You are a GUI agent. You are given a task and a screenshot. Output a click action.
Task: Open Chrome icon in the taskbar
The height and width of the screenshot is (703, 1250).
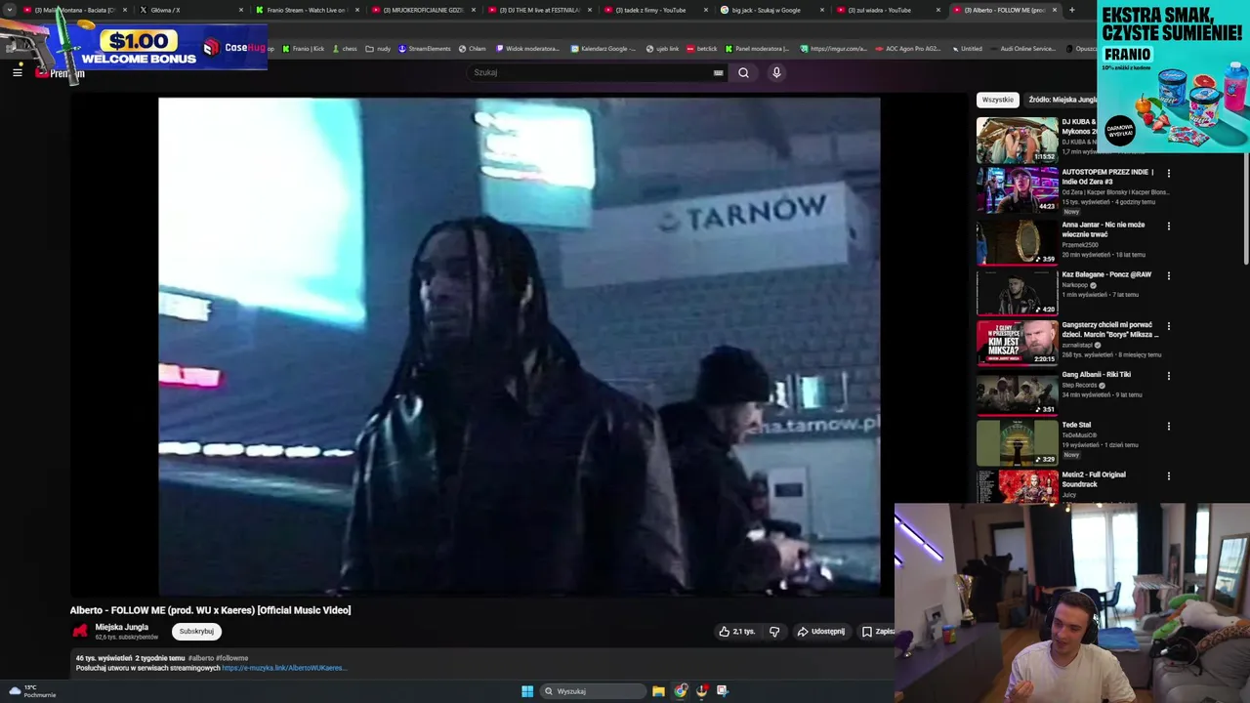pyautogui.click(x=681, y=691)
